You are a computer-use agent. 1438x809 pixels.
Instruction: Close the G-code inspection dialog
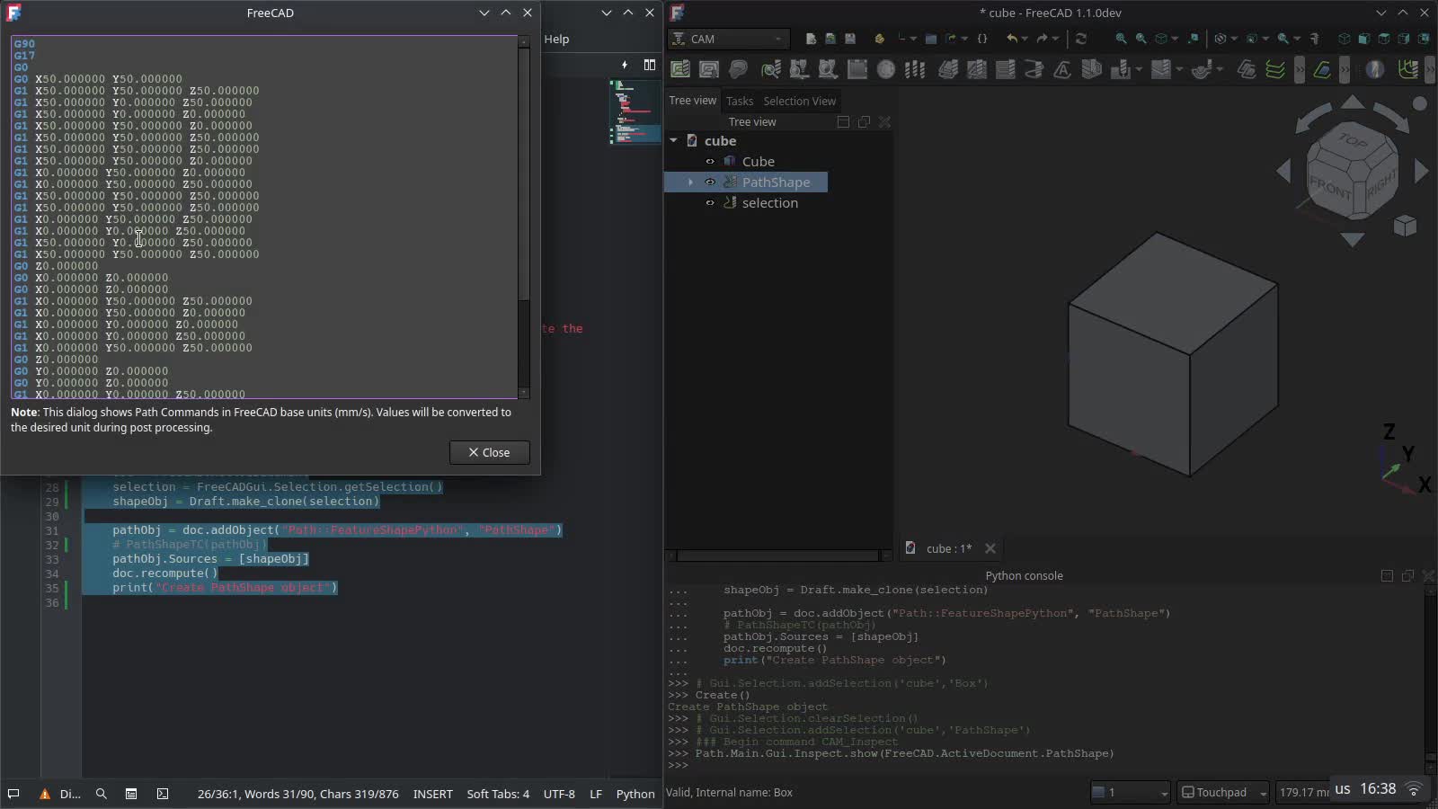coord(489,452)
